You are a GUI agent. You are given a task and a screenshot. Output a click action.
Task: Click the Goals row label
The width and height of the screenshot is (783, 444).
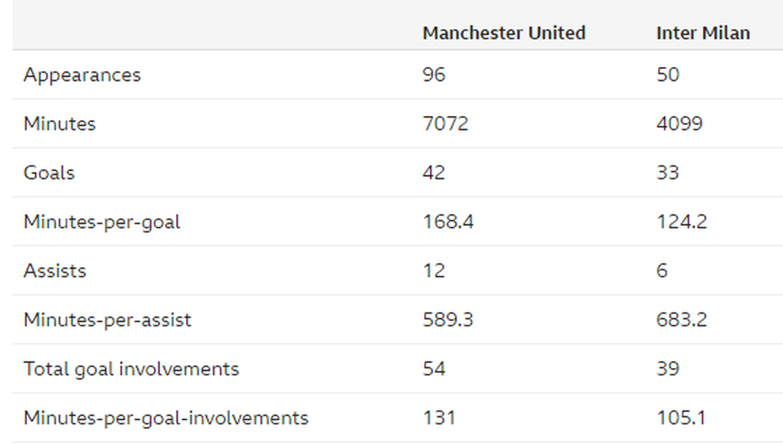pos(49,173)
